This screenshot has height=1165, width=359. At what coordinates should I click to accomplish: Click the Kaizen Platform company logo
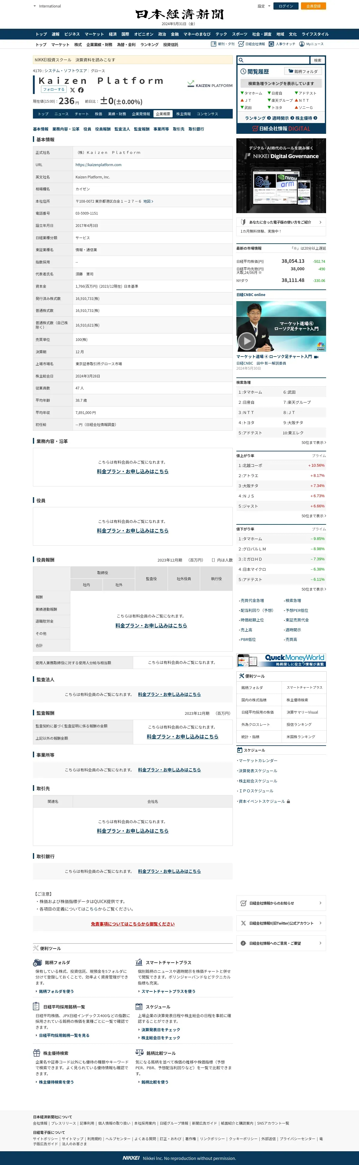pos(210,84)
